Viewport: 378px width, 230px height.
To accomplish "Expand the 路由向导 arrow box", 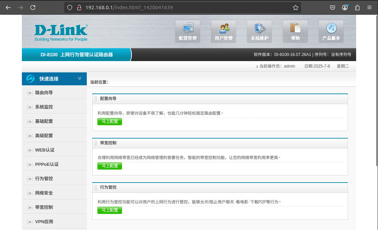I will 30,93.
